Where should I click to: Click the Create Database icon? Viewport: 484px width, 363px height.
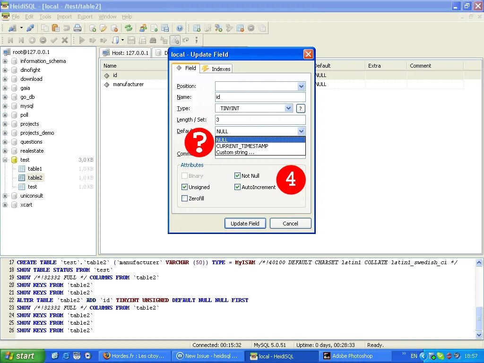(x=92, y=28)
